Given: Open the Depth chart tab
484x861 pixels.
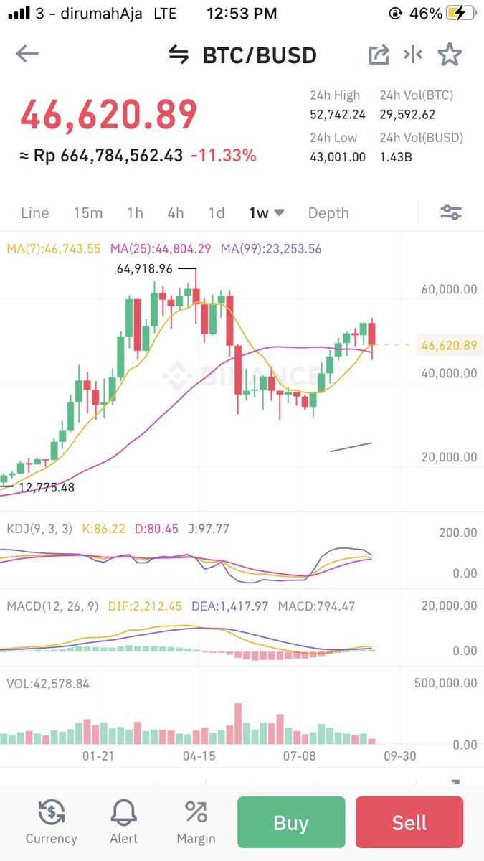Looking at the screenshot, I should [328, 213].
